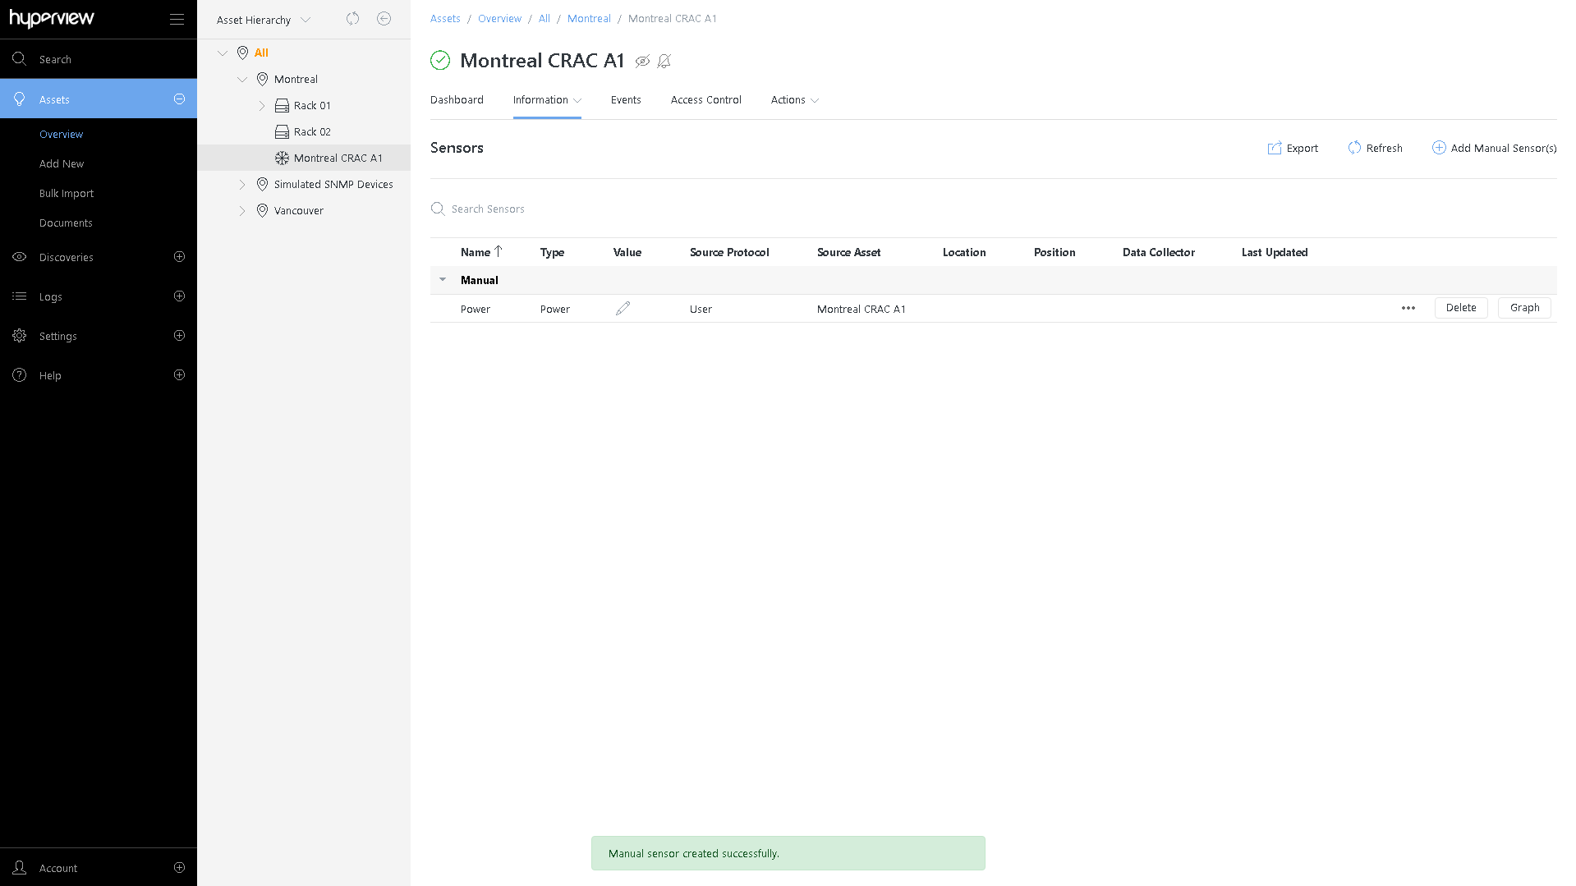The width and height of the screenshot is (1576, 886).
Task: Select the Discoveries sidebar icon
Action: (20, 257)
